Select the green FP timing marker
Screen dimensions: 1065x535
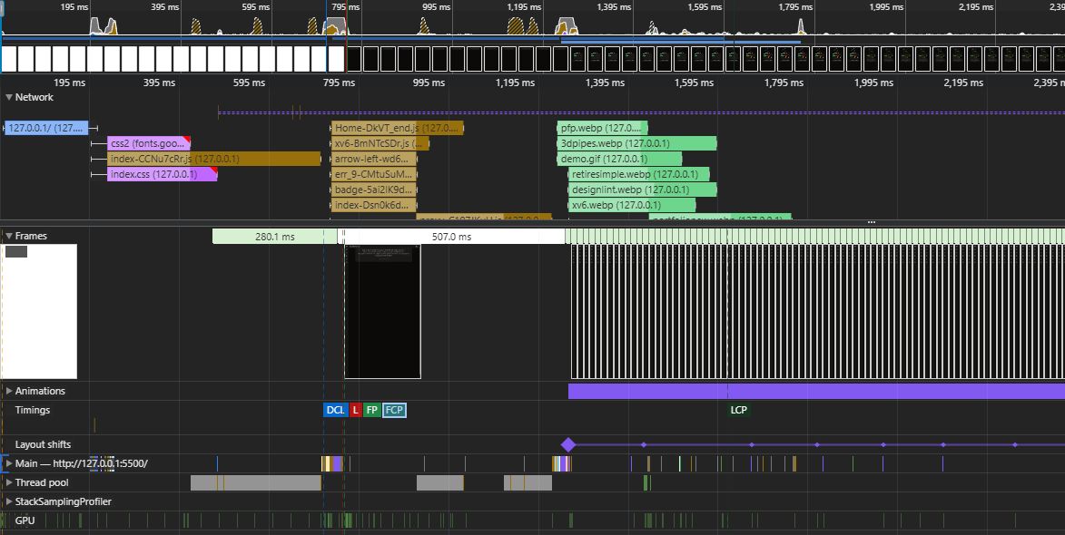pyautogui.click(x=371, y=410)
